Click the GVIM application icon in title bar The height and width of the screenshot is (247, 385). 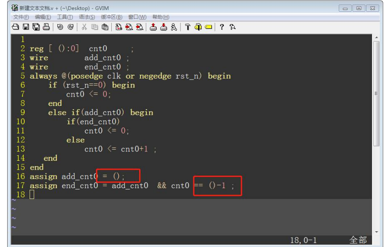pos(14,8)
